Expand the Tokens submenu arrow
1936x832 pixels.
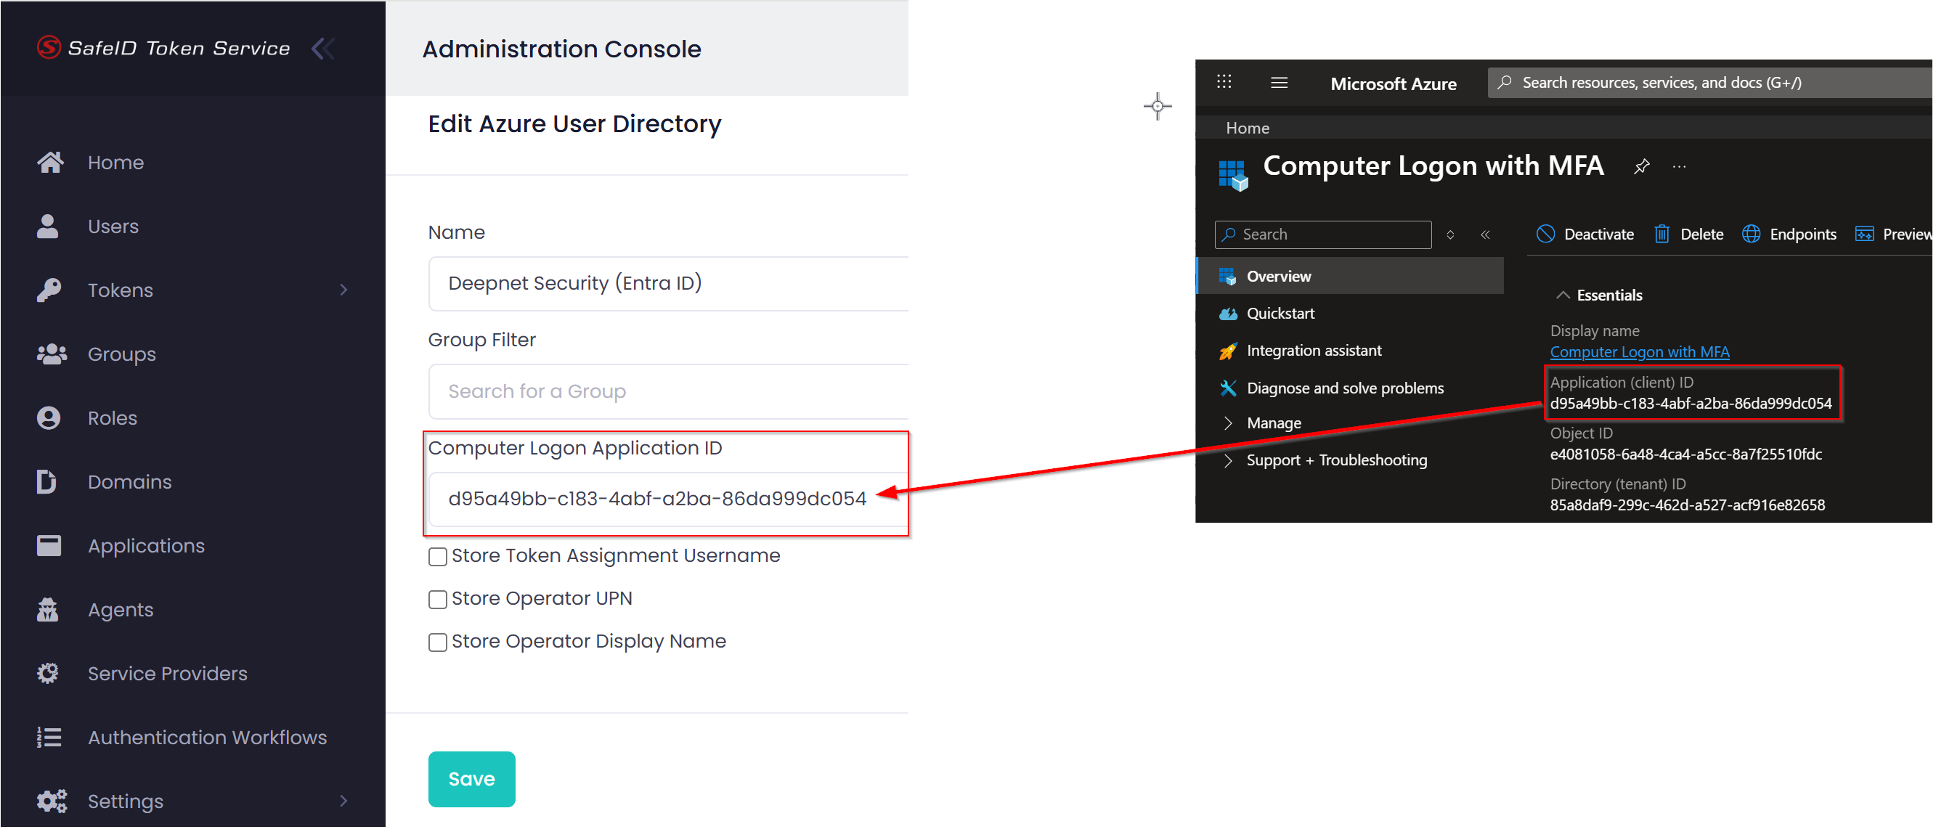point(344,291)
